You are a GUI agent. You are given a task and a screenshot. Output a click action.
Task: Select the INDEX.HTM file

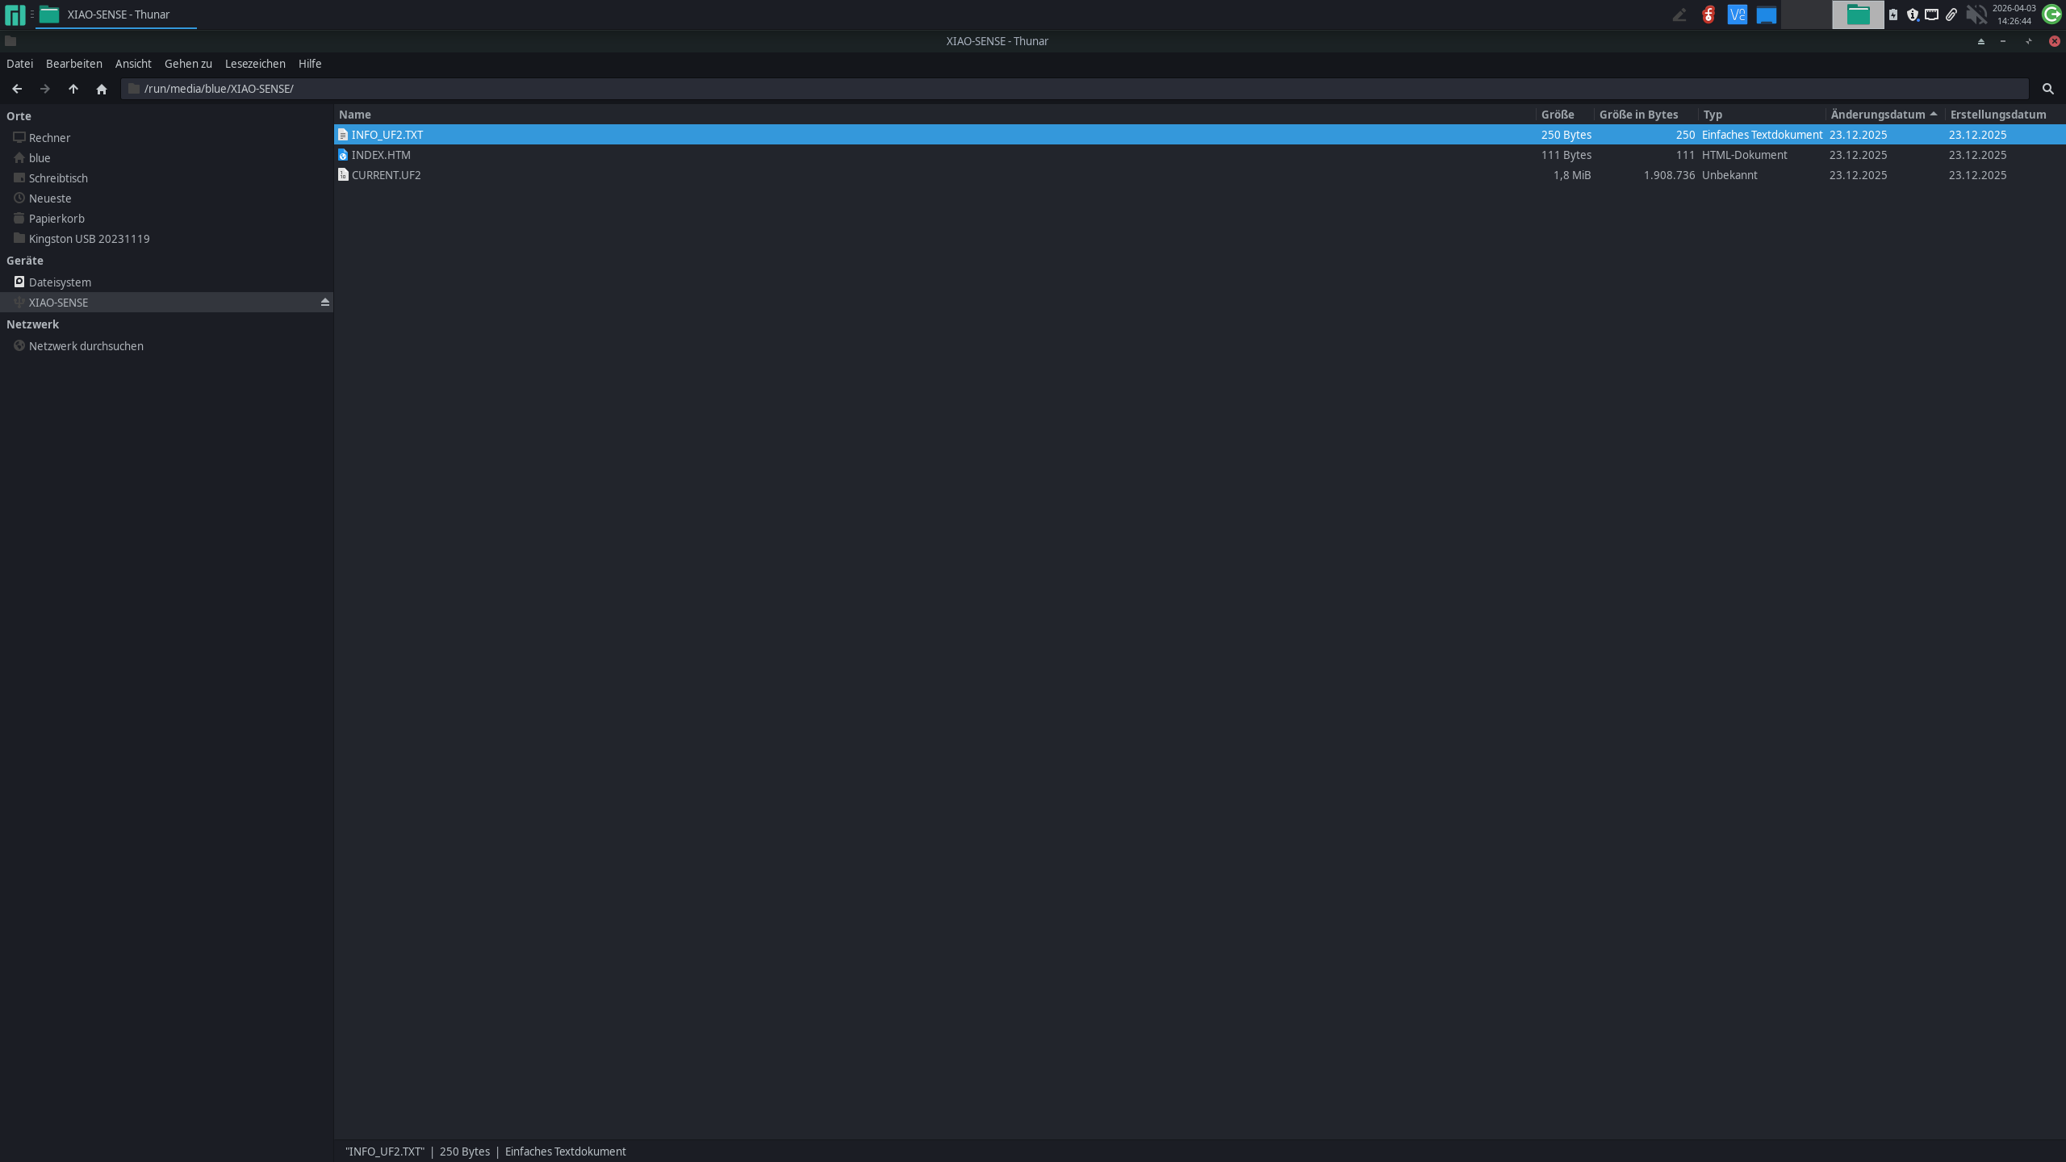click(381, 155)
